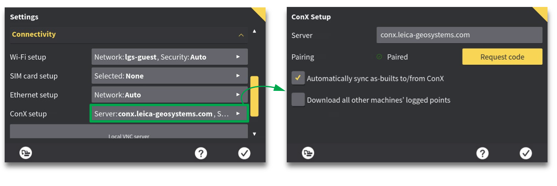Viewport: 557px width, 186px height.
Task: Confirm ConX Setup with the checkmark icon
Action: coord(526,153)
